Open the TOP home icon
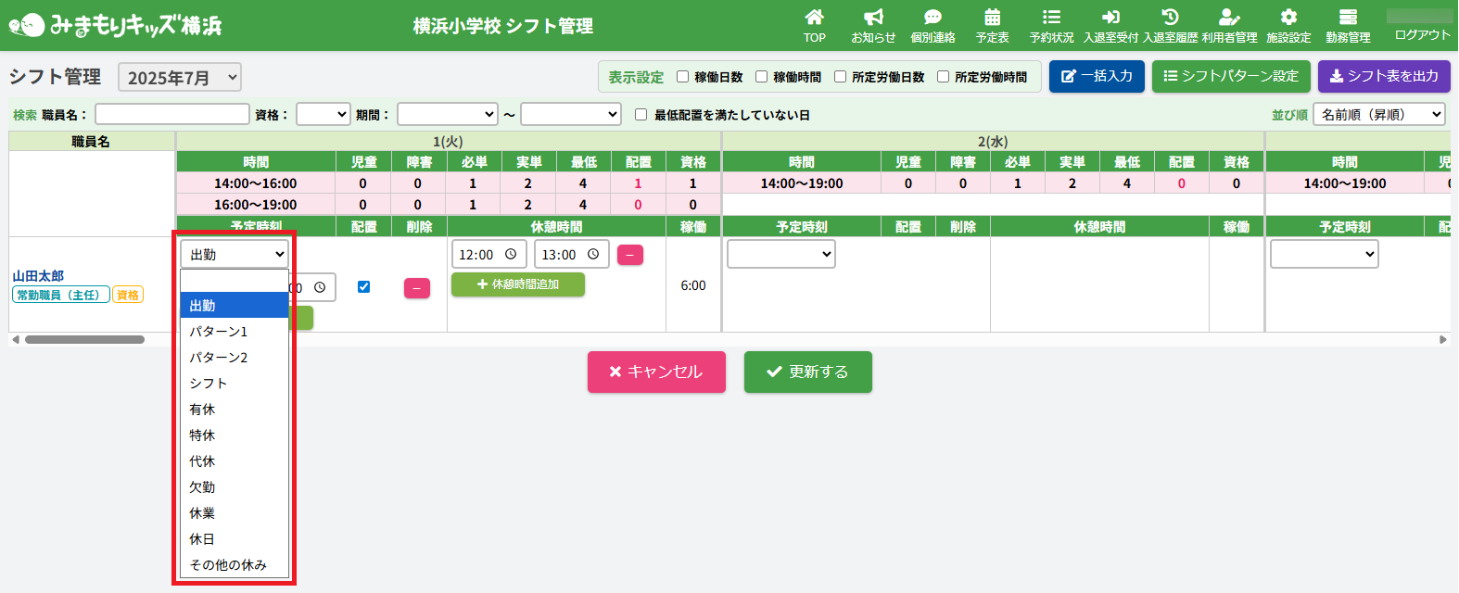Image resolution: width=1459 pixels, height=593 pixels. click(814, 18)
